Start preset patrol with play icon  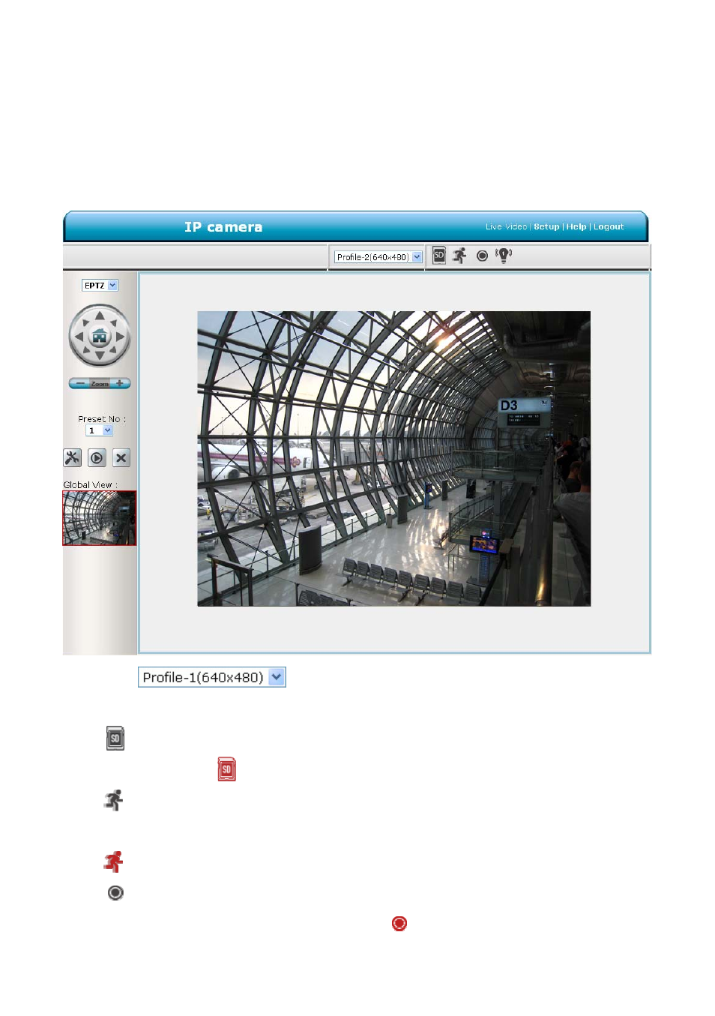click(97, 457)
